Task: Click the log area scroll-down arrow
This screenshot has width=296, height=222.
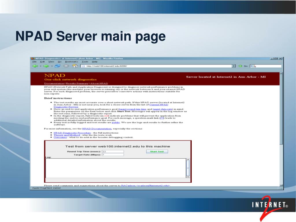Action: pos(188,177)
